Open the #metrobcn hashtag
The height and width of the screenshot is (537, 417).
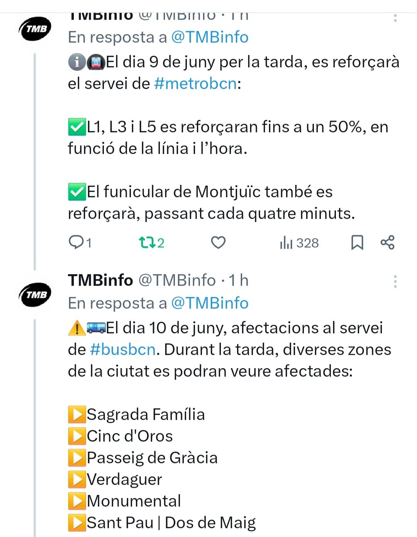click(195, 84)
